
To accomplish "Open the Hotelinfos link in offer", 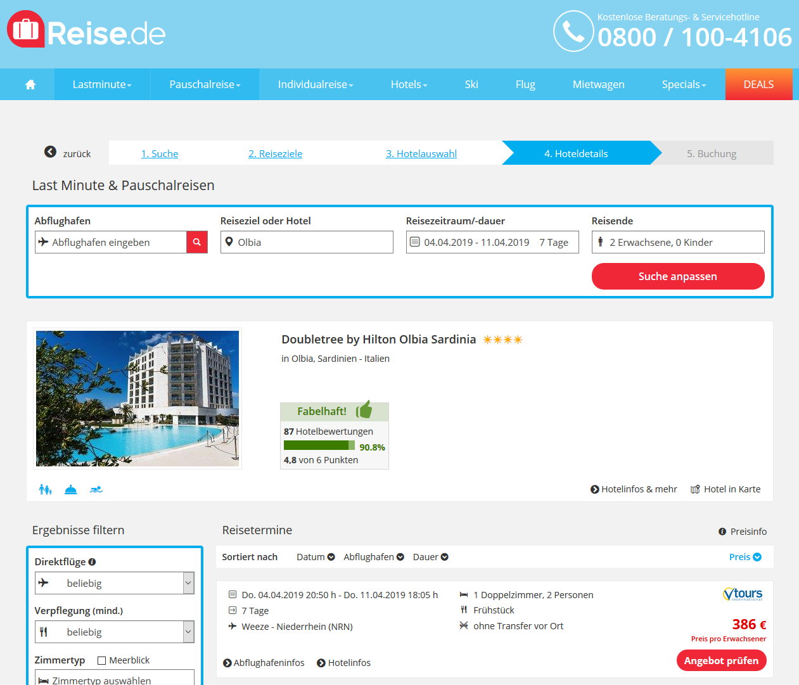I will click(x=343, y=663).
